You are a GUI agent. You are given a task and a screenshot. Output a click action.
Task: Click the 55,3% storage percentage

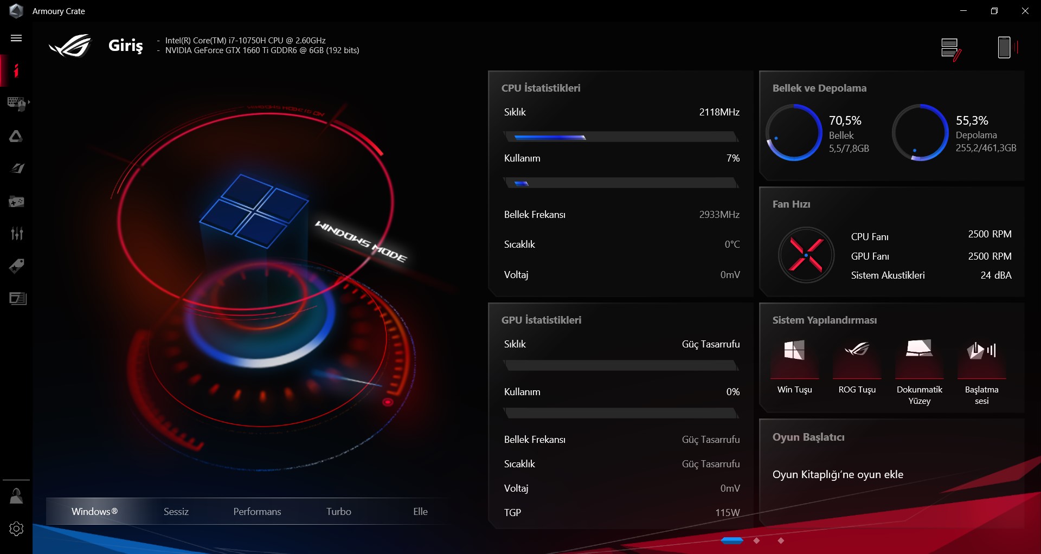point(972,120)
